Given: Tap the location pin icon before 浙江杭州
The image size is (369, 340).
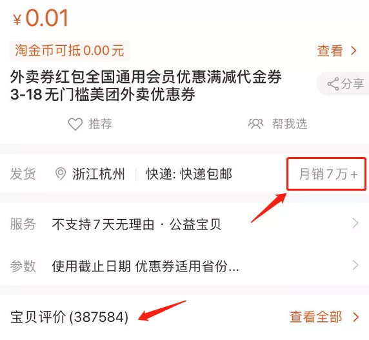Looking at the screenshot, I should click(61, 174).
